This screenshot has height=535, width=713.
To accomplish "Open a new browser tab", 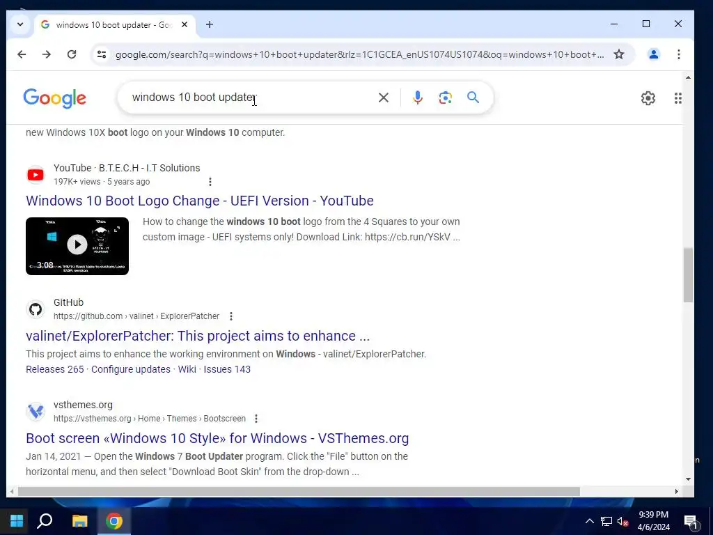I will pos(209,24).
